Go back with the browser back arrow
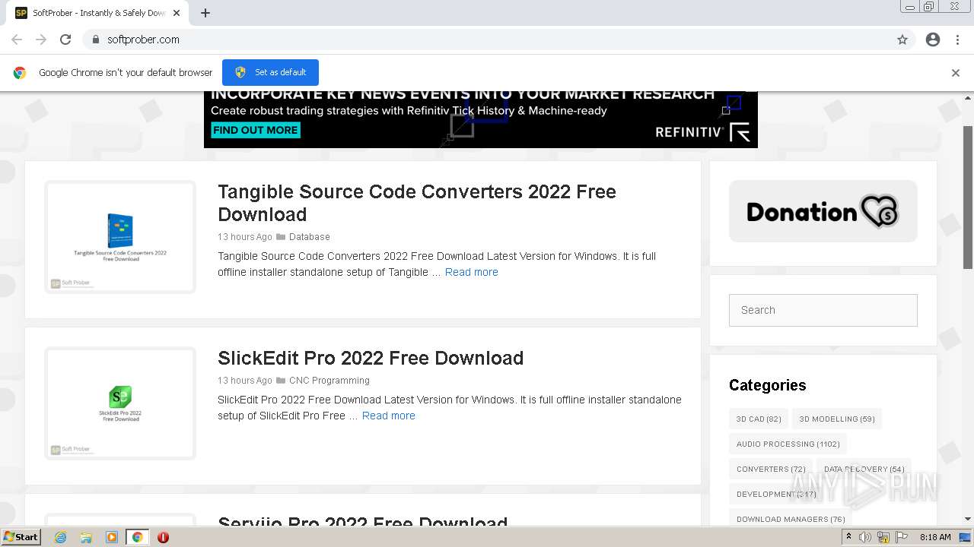 (x=17, y=40)
